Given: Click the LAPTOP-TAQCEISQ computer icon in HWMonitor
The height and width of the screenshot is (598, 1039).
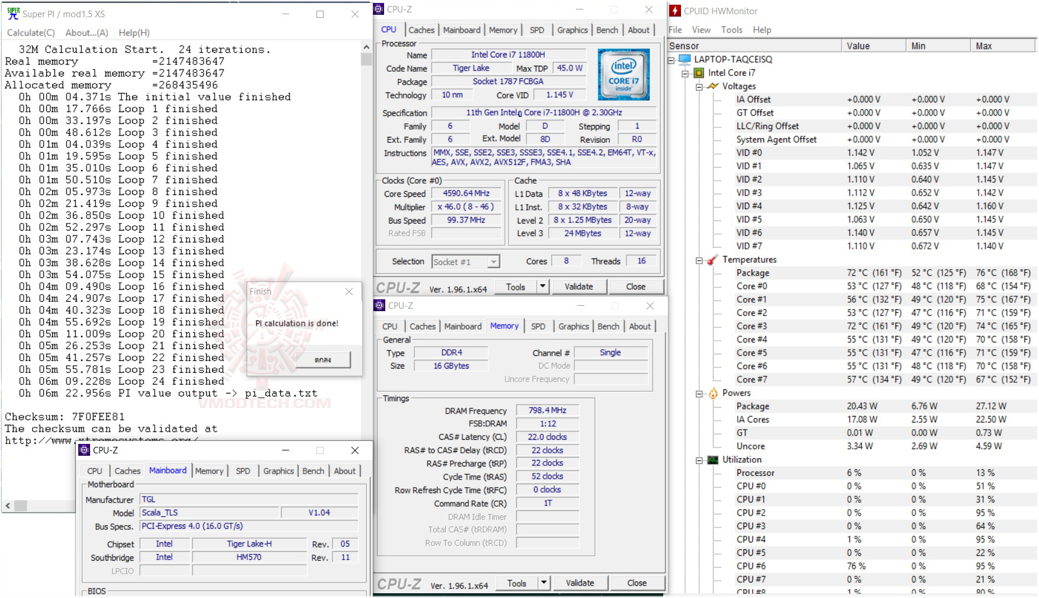Looking at the screenshot, I should pos(685,59).
